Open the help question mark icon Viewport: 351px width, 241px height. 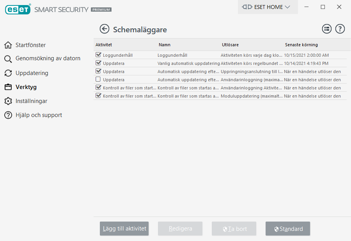(340, 29)
